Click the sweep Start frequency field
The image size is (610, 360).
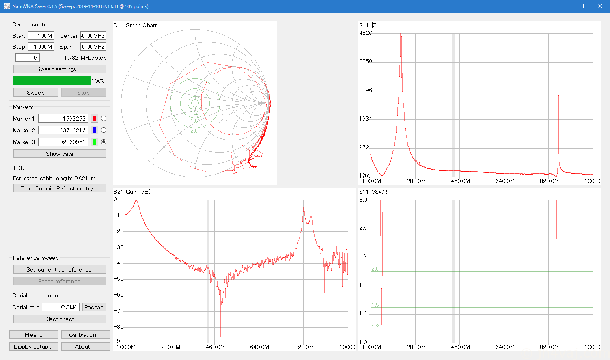[41, 36]
